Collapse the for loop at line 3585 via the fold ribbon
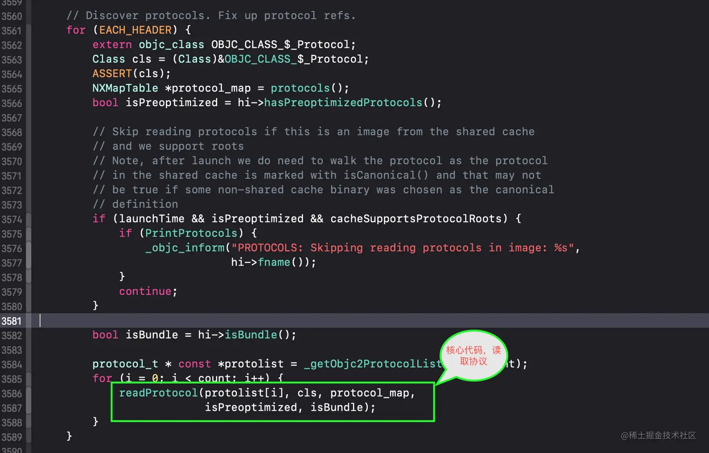The width and height of the screenshot is (709, 453). pos(29,379)
